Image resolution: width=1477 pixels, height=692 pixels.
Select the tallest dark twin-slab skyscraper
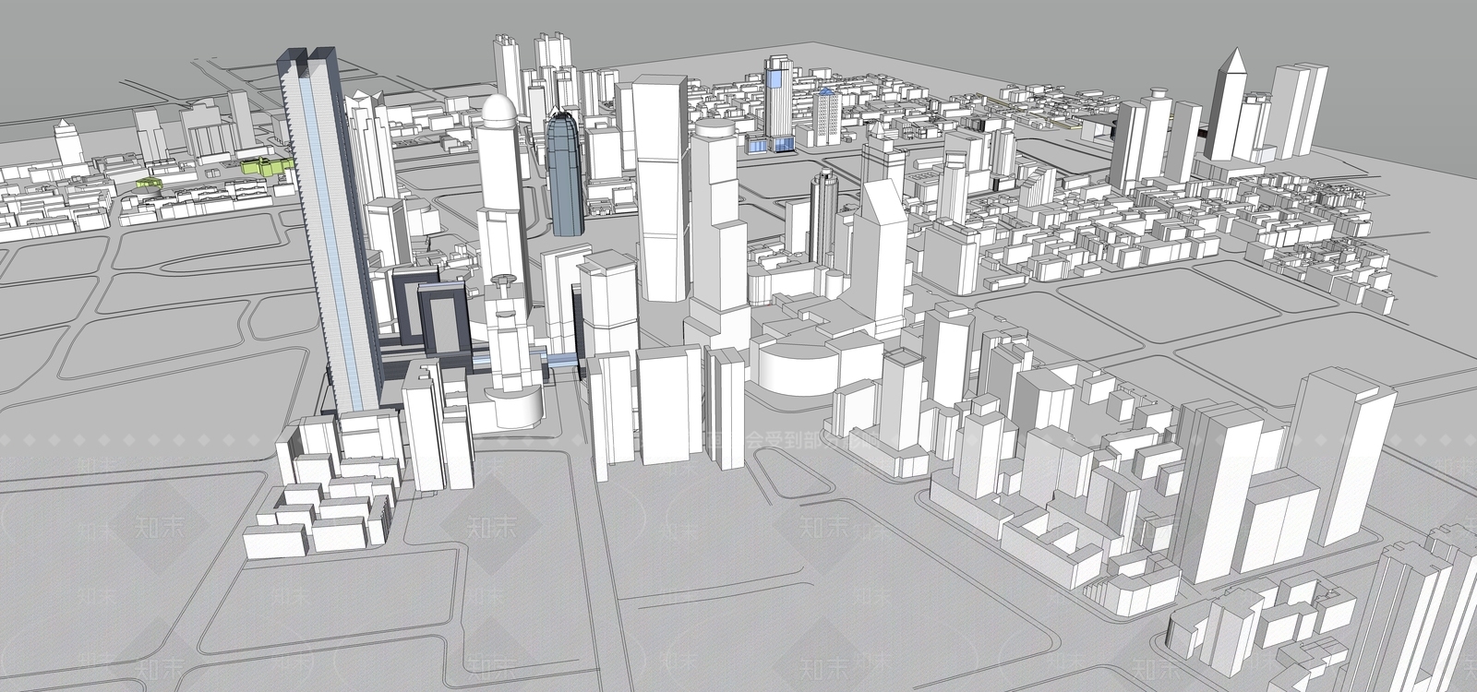(x=330, y=231)
